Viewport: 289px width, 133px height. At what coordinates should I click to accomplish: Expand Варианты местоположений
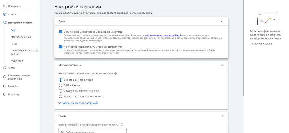point(78,103)
